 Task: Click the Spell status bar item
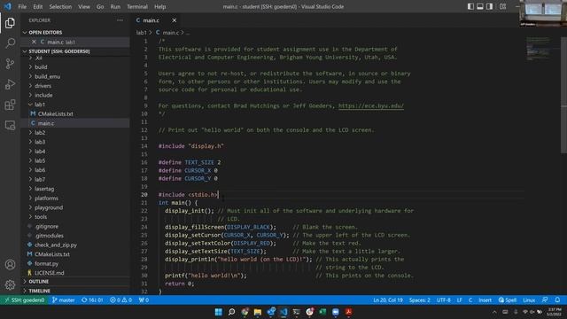508,300
